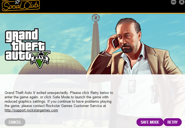Click the Retry button to relaunch
The image size is (185, 128).
pos(172,122)
